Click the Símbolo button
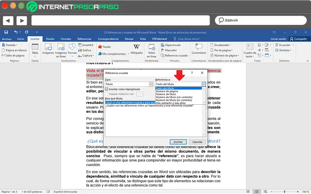This screenshot has width=311, height=194. 283,50
